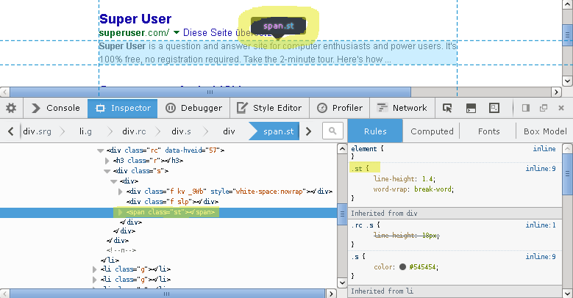Screen dimensions: 573x298
Task: Select div.rc in the breadcrumb trail
Action: coord(134,131)
